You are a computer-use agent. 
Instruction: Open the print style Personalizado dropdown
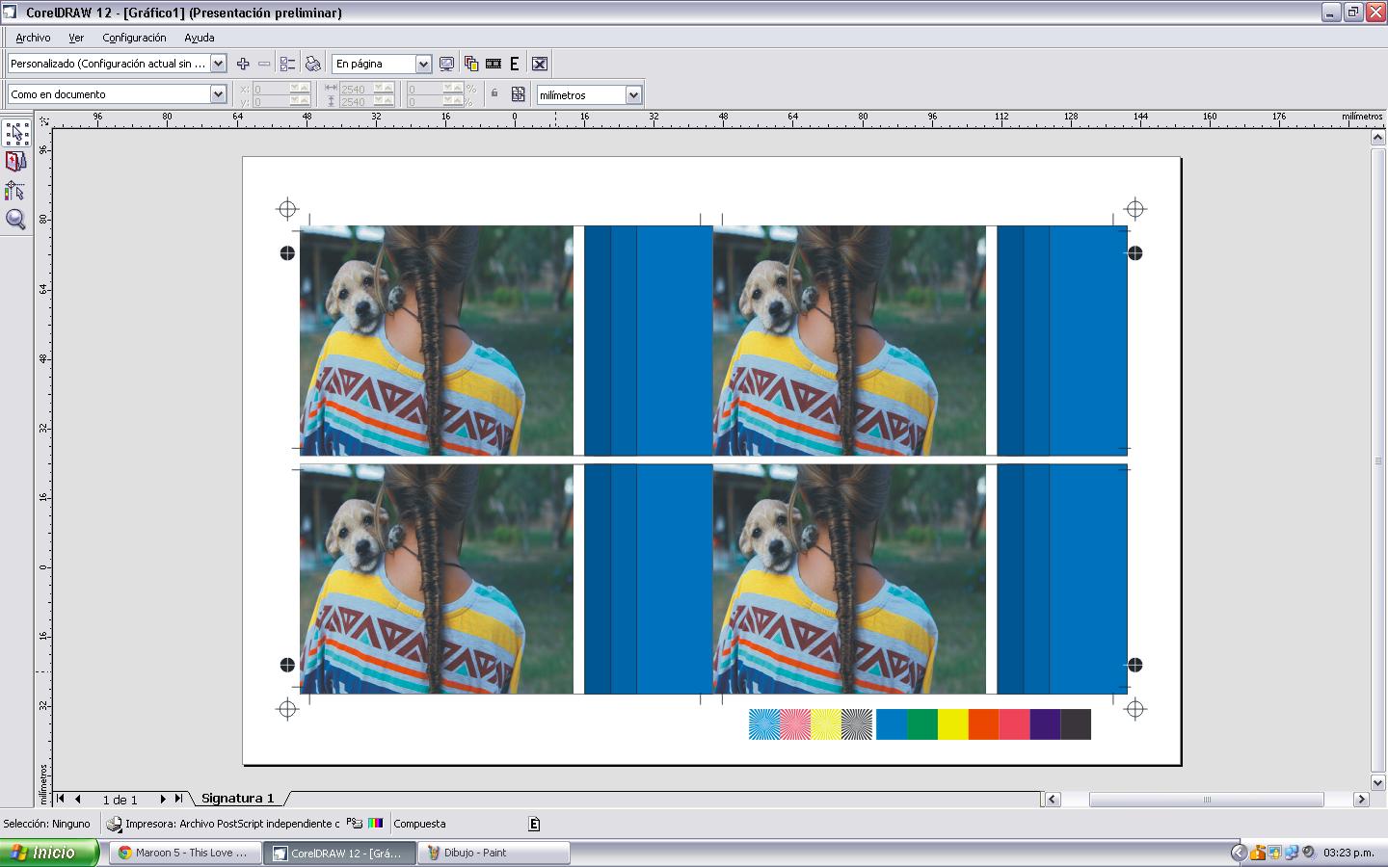click(x=218, y=64)
